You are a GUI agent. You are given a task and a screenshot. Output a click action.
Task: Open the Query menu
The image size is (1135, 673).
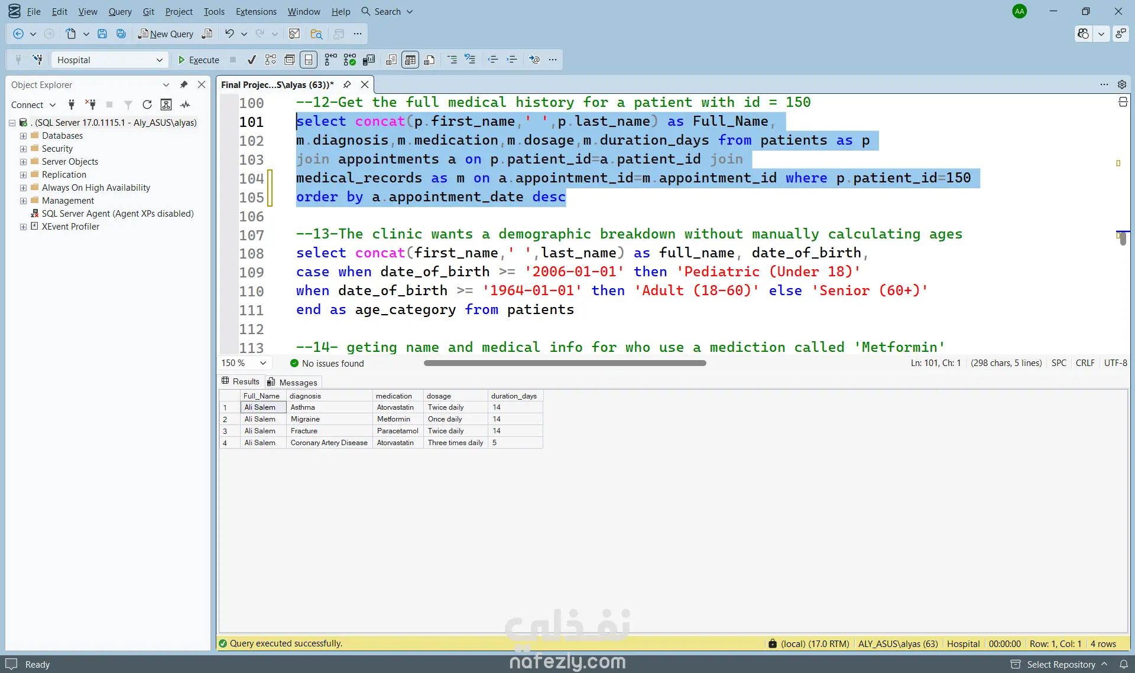coord(120,11)
